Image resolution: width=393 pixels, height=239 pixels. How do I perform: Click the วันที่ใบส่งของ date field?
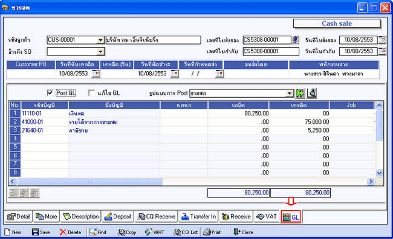coord(359,40)
